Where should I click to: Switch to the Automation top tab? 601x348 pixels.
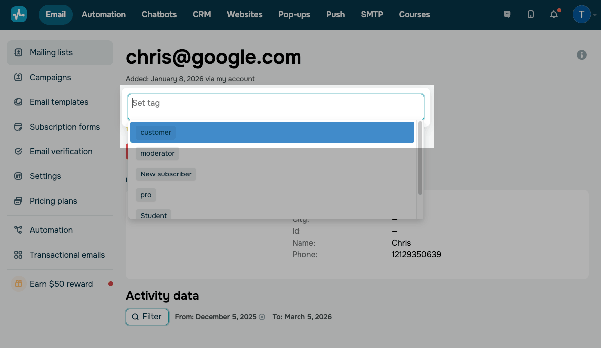point(104,14)
